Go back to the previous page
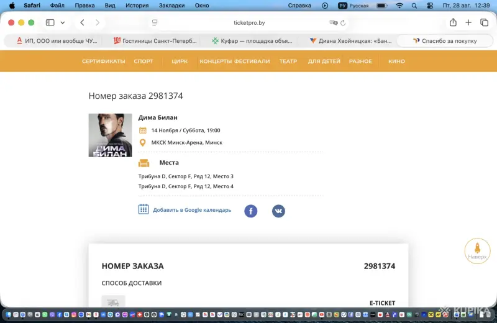 pos(82,22)
